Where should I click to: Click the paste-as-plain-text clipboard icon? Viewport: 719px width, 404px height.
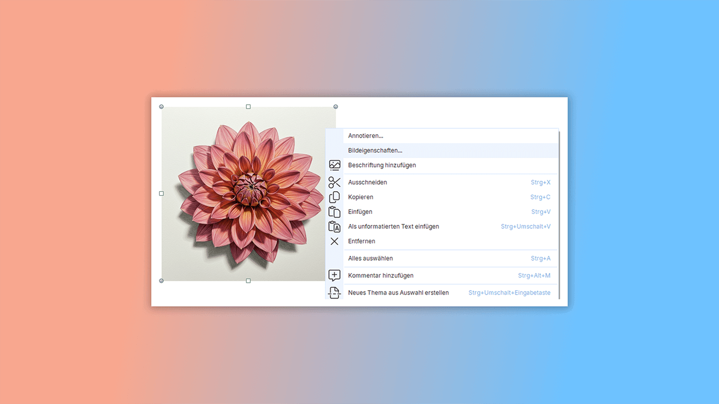334,227
